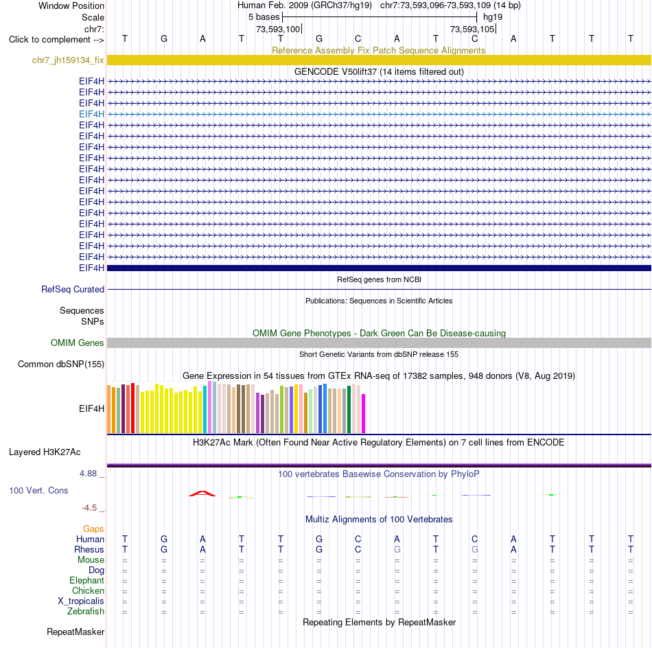Open the 100 Vert. Cons track label
Screen dimensions: 652x648
[x=38, y=490]
